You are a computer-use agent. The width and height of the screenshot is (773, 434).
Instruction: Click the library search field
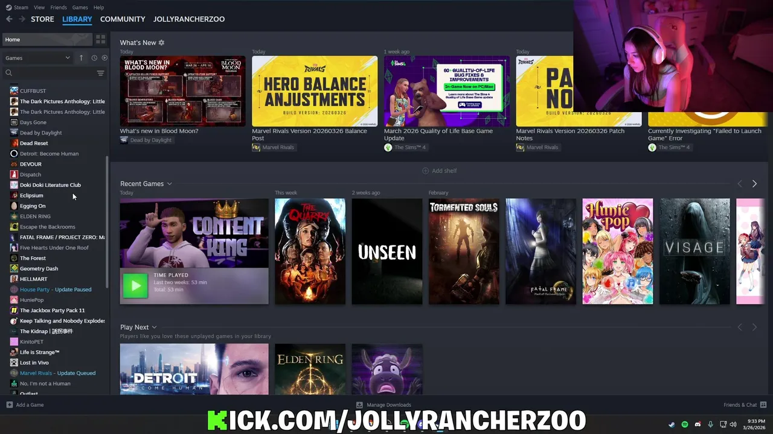tap(51, 73)
